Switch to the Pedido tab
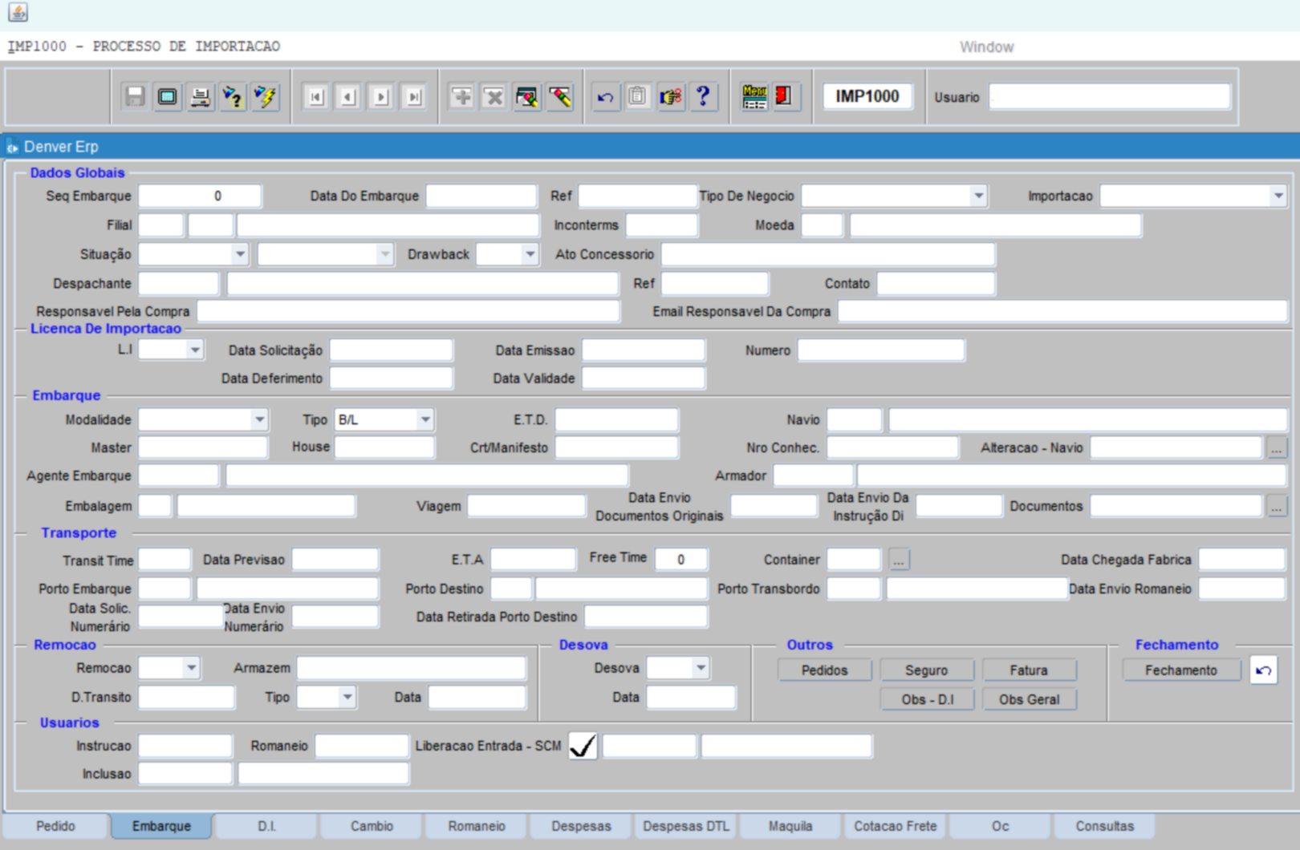The image size is (1300, 850). pyautogui.click(x=55, y=826)
